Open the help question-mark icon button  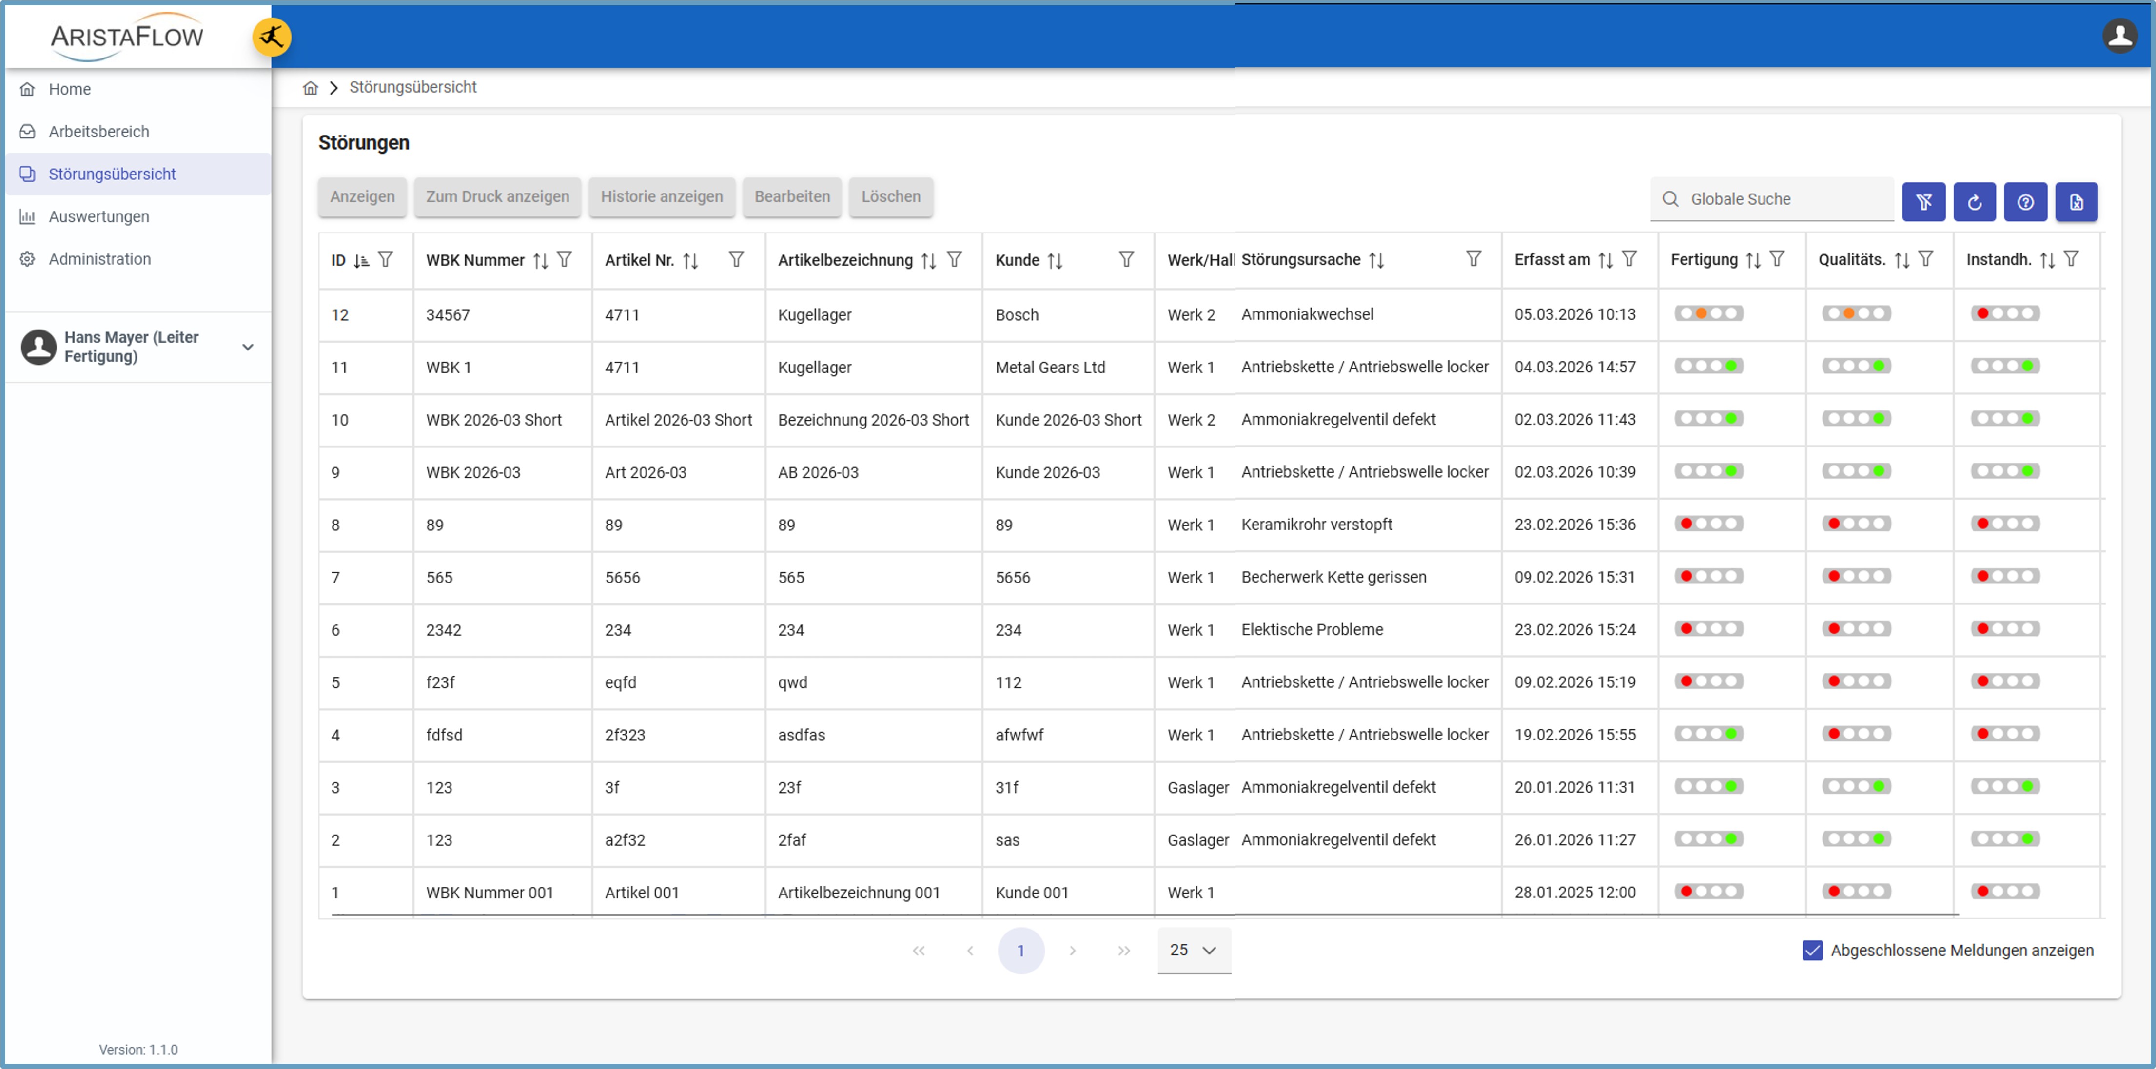click(x=2024, y=202)
